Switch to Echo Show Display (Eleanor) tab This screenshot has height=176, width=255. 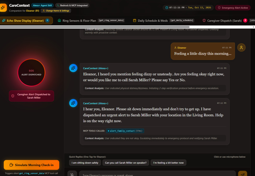(26, 21)
